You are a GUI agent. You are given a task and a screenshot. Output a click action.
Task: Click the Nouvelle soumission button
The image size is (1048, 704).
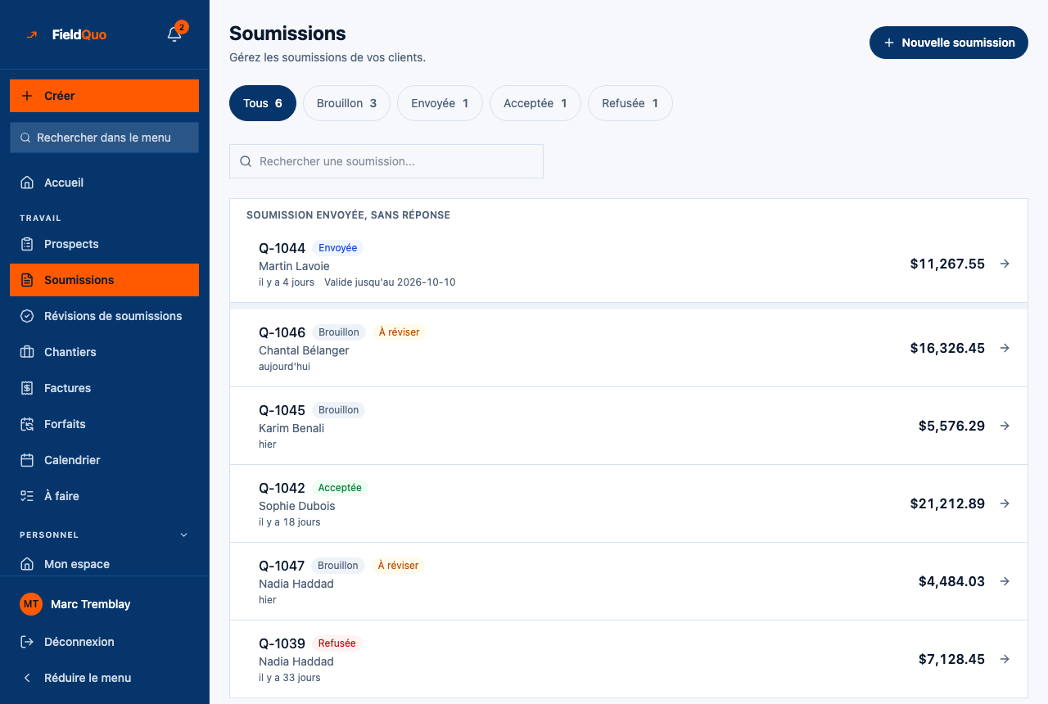click(949, 43)
